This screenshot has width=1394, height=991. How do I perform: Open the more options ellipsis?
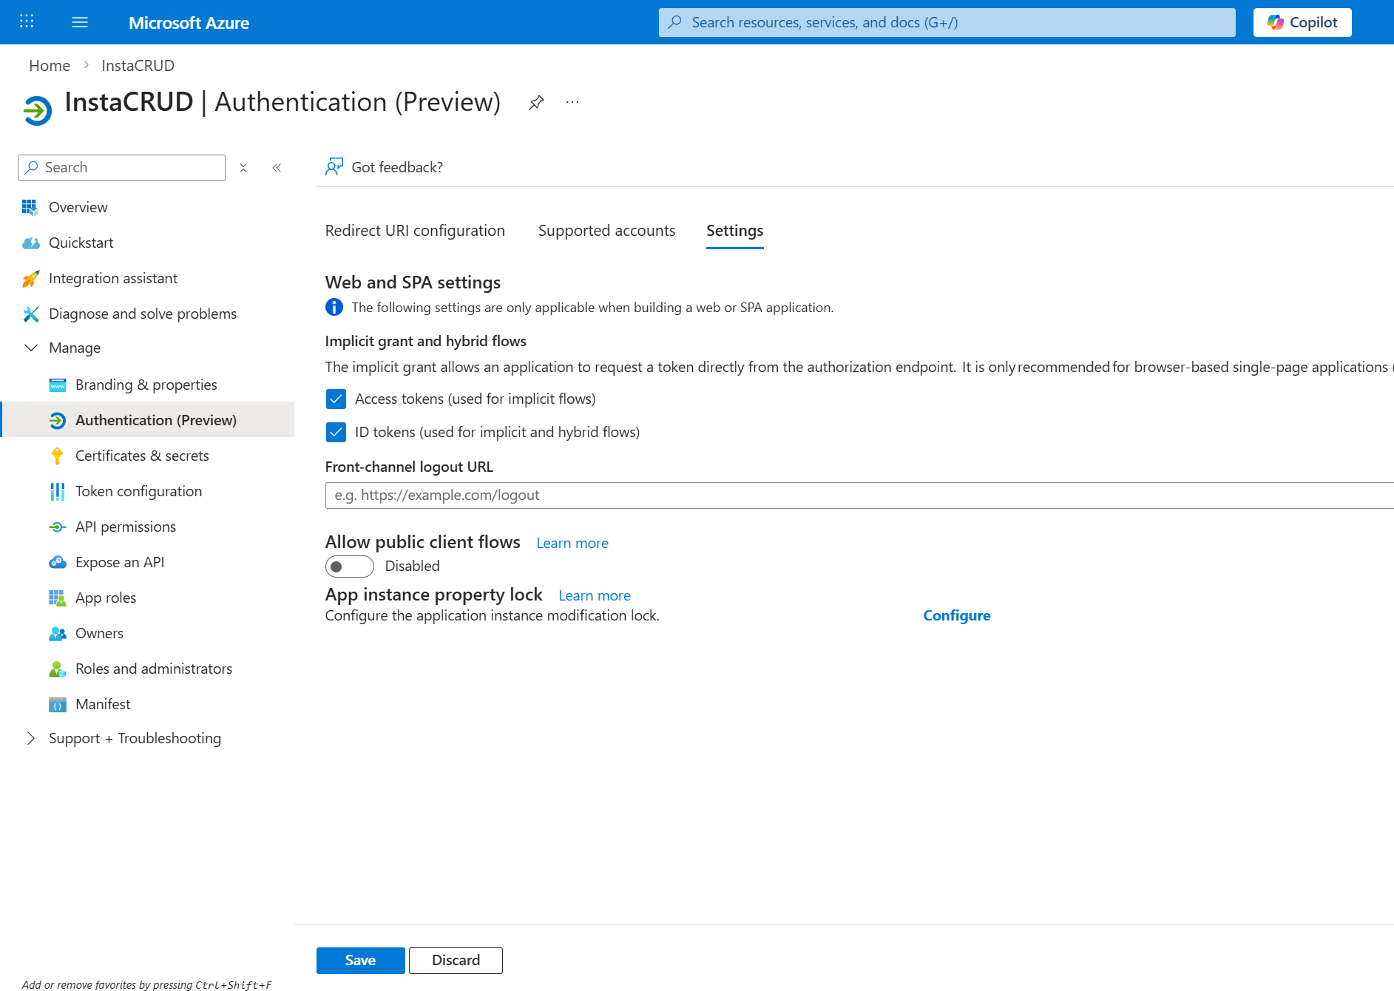click(572, 102)
